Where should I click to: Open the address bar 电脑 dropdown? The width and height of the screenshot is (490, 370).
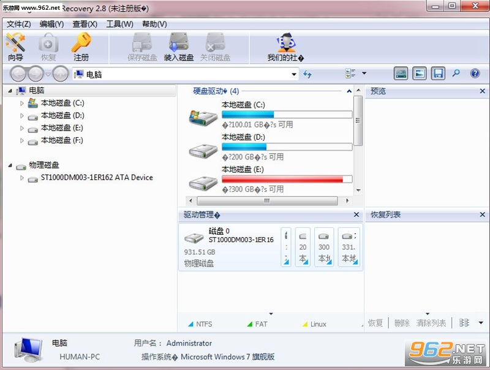pyautogui.click(x=294, y=74)
